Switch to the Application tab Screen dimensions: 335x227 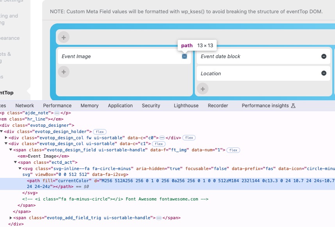[x=120, y=106]
